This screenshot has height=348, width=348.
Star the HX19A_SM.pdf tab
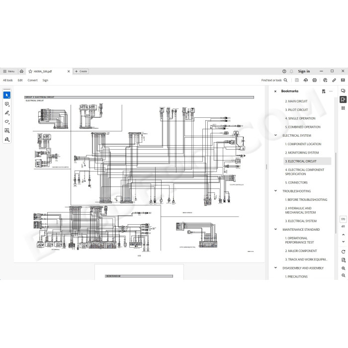(30, 71)
